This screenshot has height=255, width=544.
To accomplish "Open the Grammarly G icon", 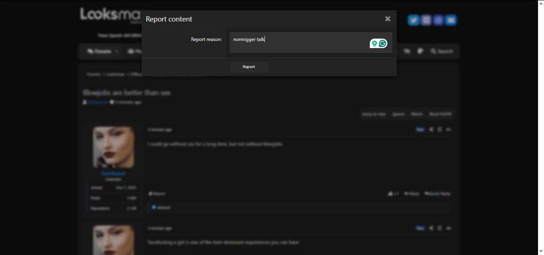I will 383,43.
